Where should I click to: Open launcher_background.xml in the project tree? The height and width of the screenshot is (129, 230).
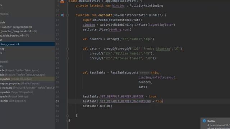click(x=16, y=27)
